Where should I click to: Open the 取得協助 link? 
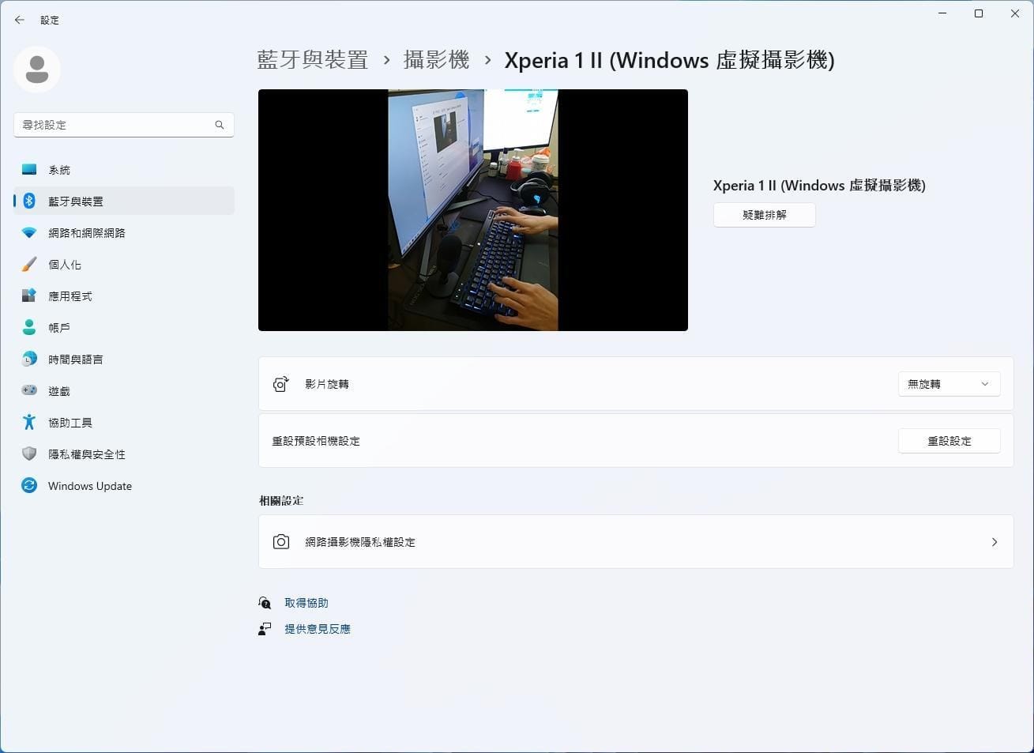tap(306, 603)
